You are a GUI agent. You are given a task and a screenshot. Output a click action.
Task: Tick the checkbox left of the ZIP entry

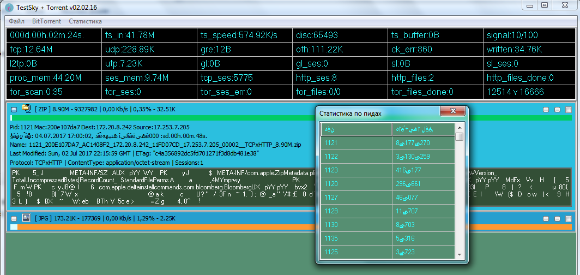(x=13, y=110)
